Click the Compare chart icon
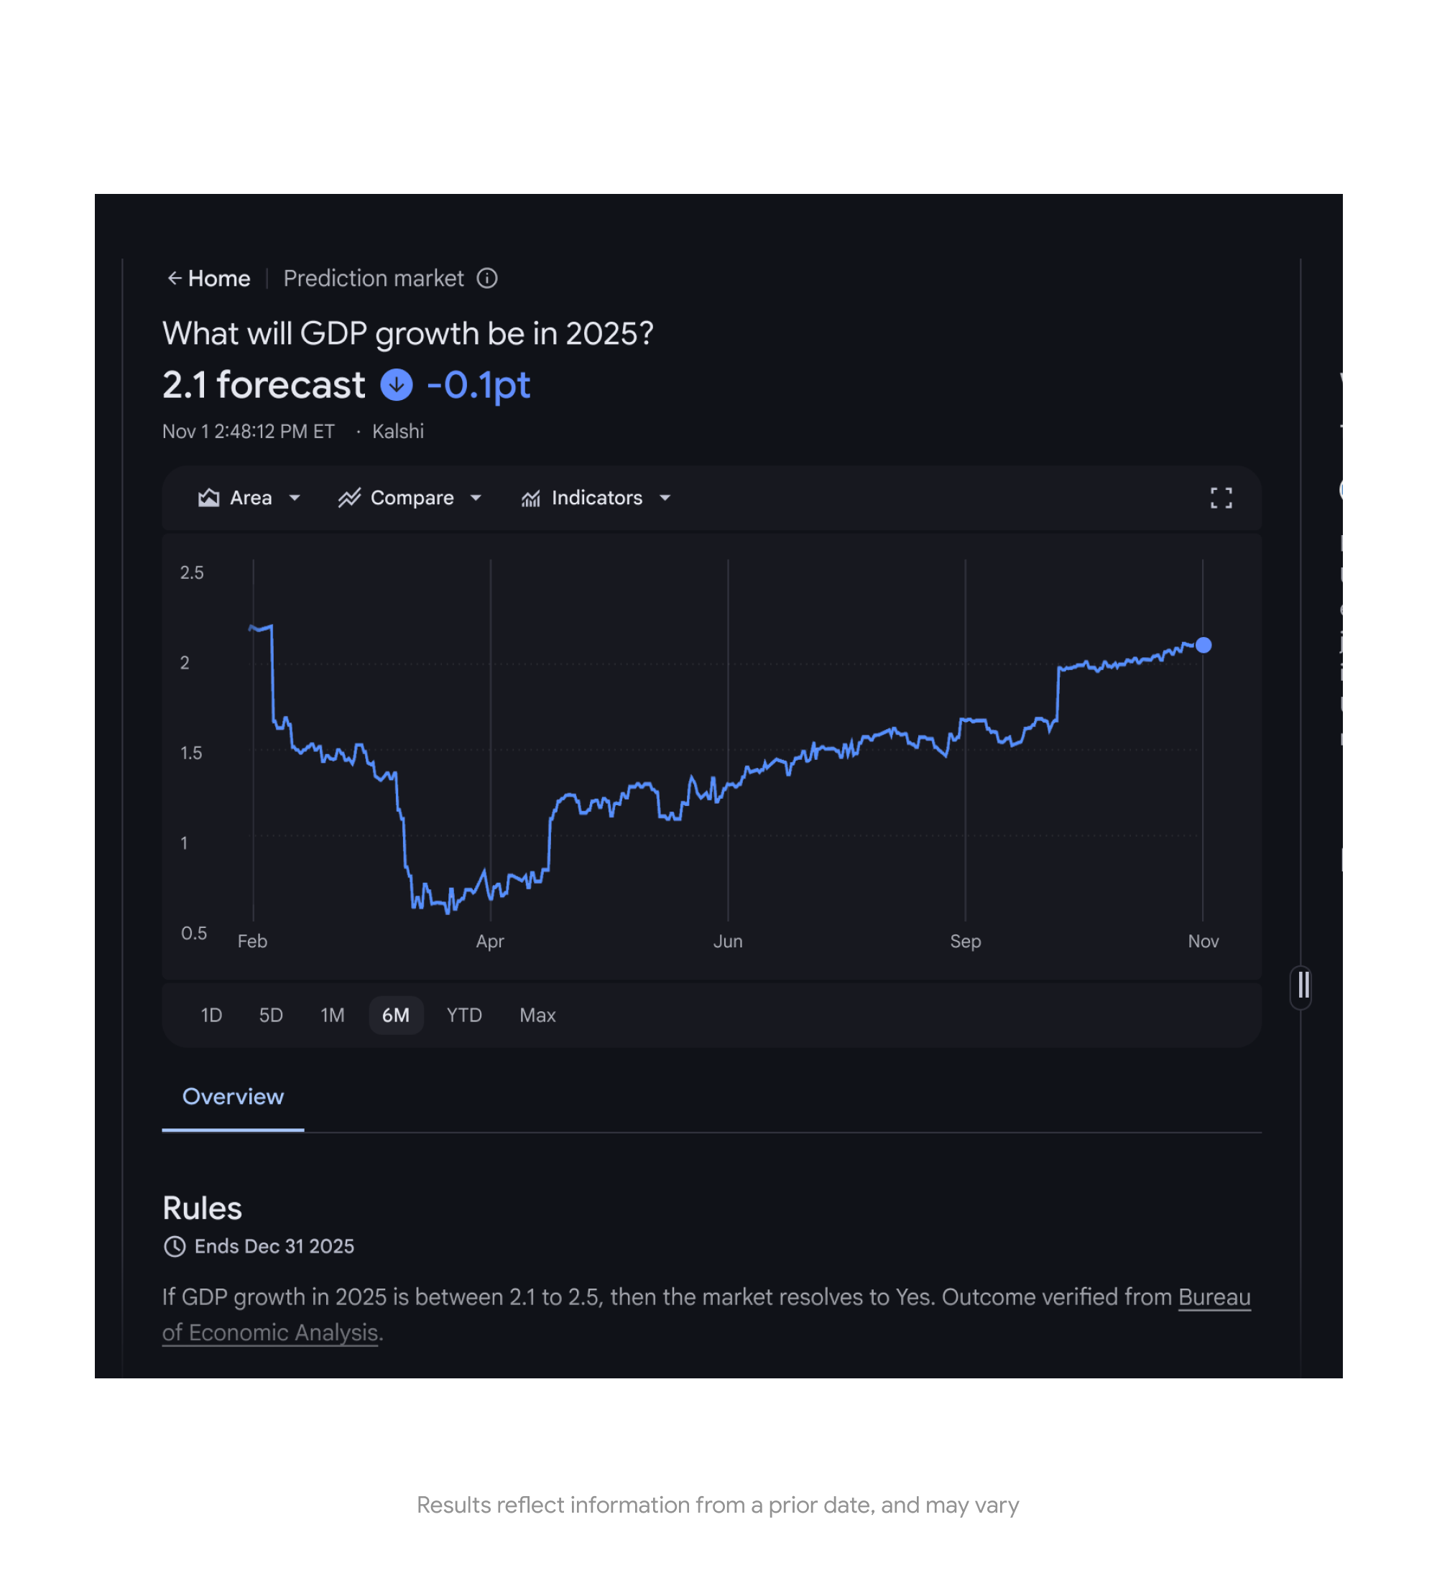Image resolution: width=1437 pixels, height=1573 pixels. pos(351,498)
